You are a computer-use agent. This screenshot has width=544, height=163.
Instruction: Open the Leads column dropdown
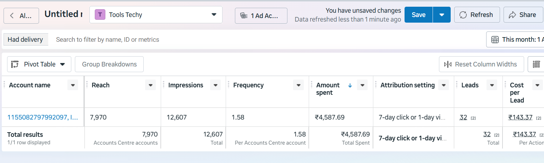click(x=491, y=85)
